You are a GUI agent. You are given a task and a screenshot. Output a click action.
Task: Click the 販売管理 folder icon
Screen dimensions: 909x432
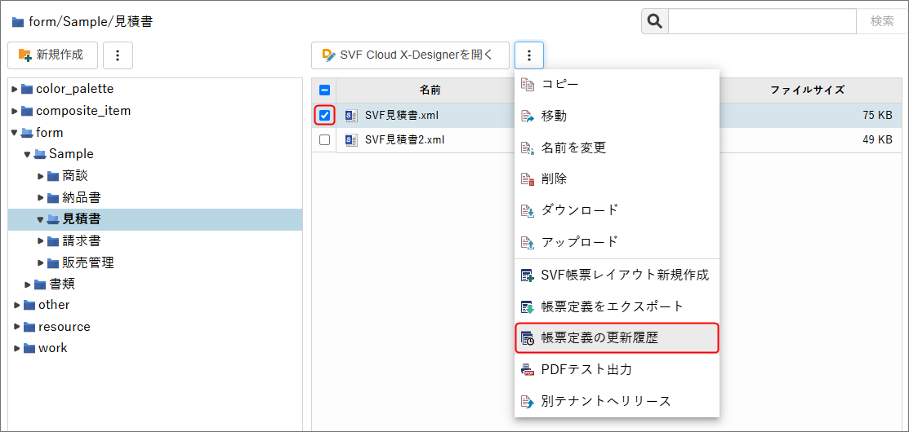[53, 262]
